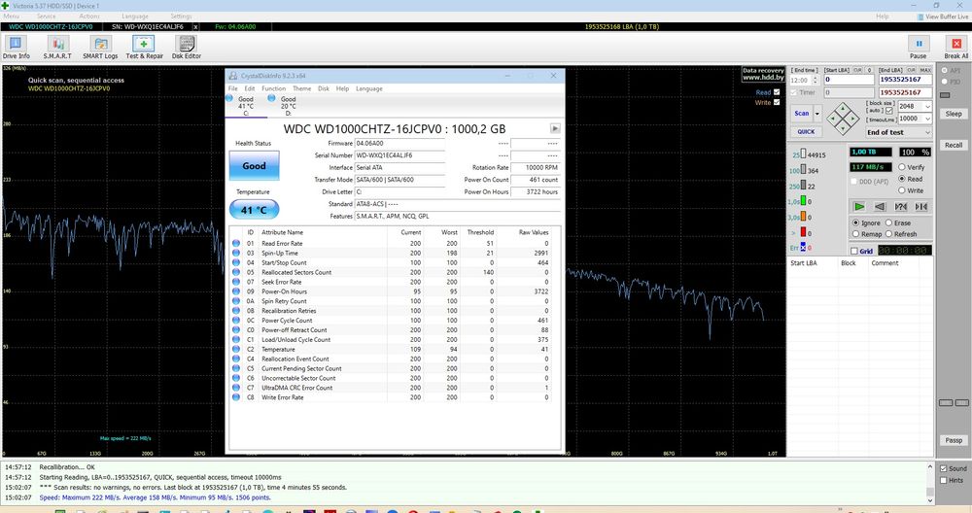
Task: Click the reverse scan direction button
Action: 880,206
